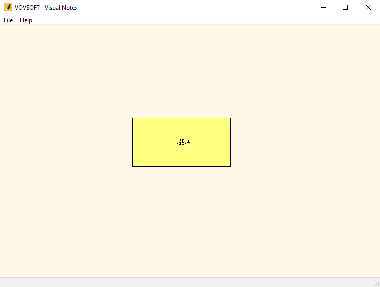Click the Visual Notes app icon in the title bar
This screenshot has width=380, height=287.
[8, 7]
